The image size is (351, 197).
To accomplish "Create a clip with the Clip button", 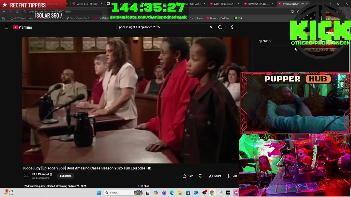I will [232, 176].
